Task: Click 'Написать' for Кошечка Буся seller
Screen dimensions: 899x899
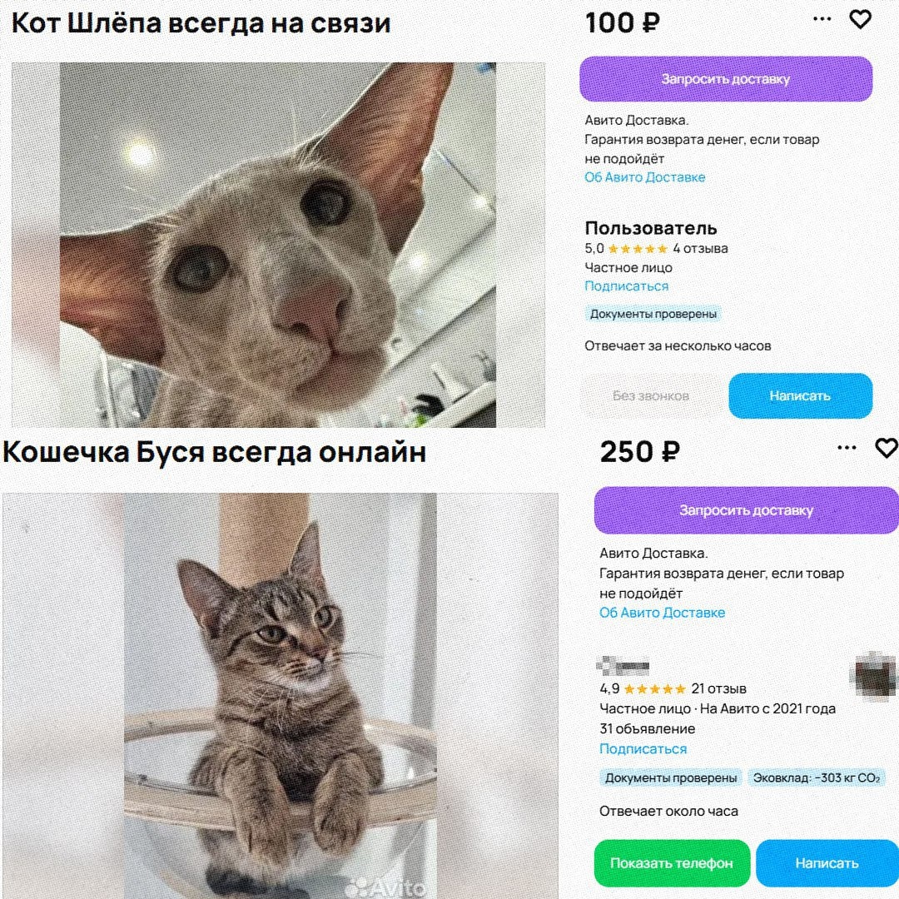Action: click(x=827, y=863)
